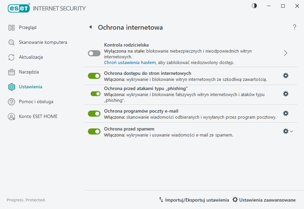
Task: Expand spam protection options dropdown arrow
Action: click(x=292, y=131)
